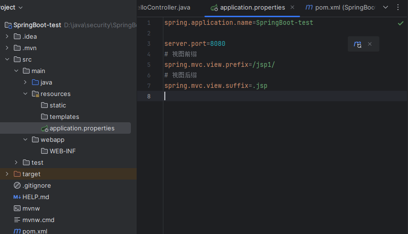Select the templates folder

coord(64,117)
